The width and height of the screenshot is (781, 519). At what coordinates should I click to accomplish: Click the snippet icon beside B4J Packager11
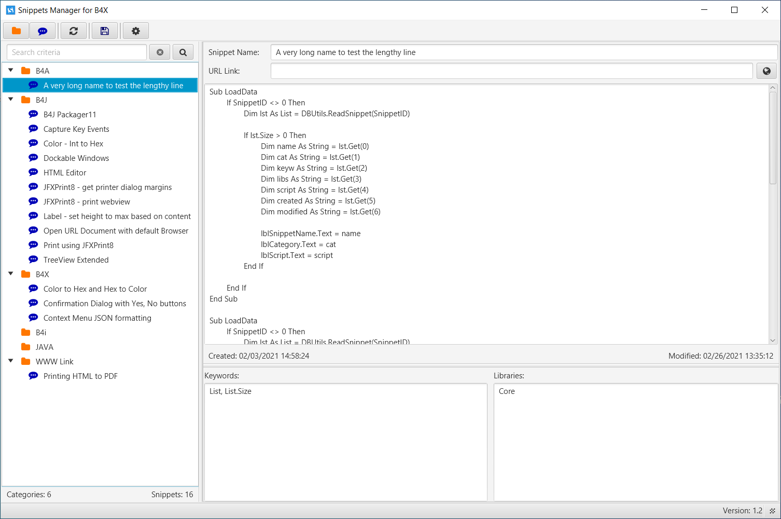tap(33, 114)
